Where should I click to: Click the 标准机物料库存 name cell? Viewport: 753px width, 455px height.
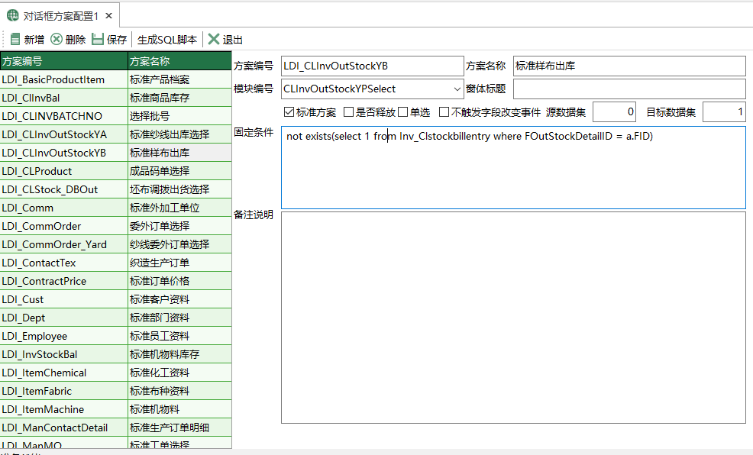click(179, 355)
